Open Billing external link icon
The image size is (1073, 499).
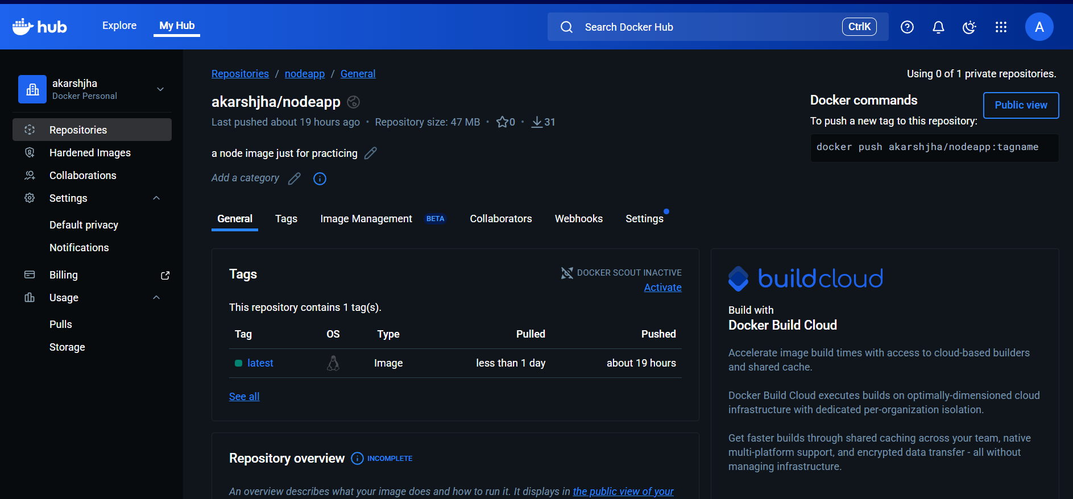point(165,275)
